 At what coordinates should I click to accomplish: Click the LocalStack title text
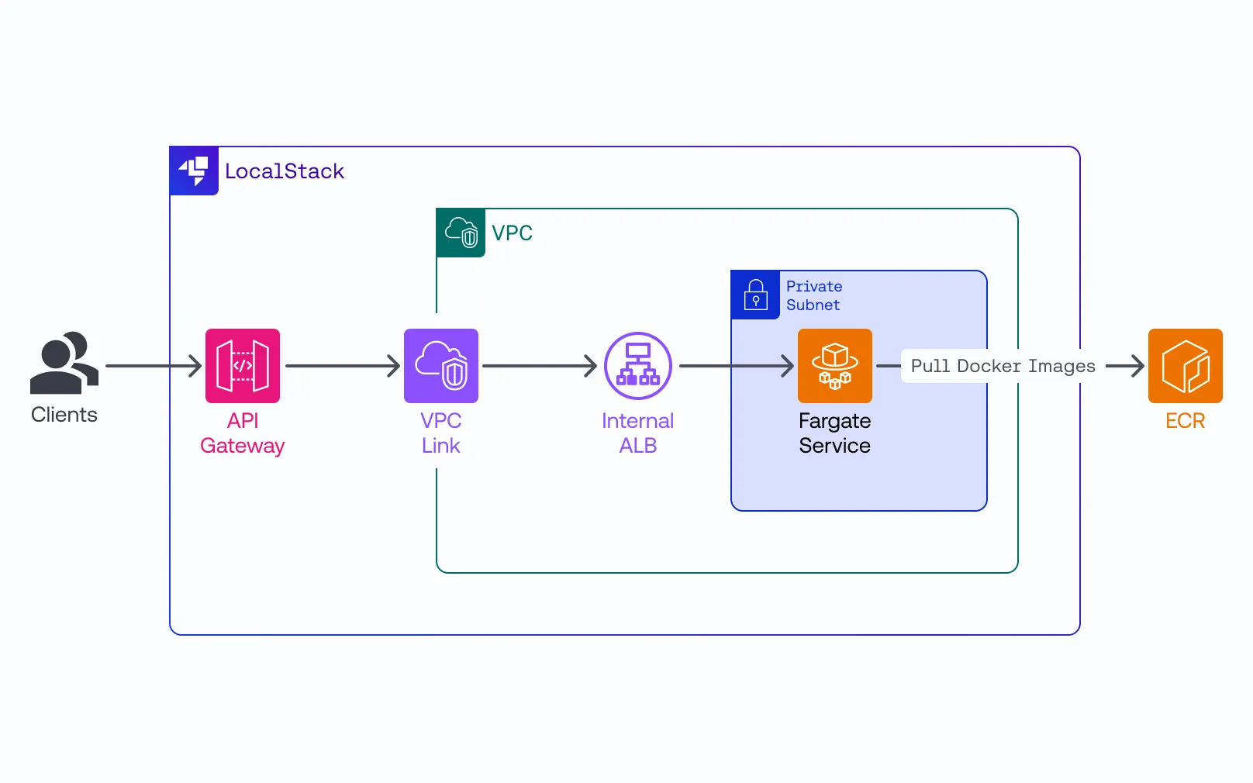click(284, 171)
